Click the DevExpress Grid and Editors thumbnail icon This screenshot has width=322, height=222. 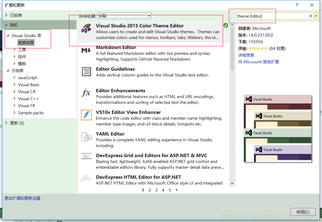(86, 156)
